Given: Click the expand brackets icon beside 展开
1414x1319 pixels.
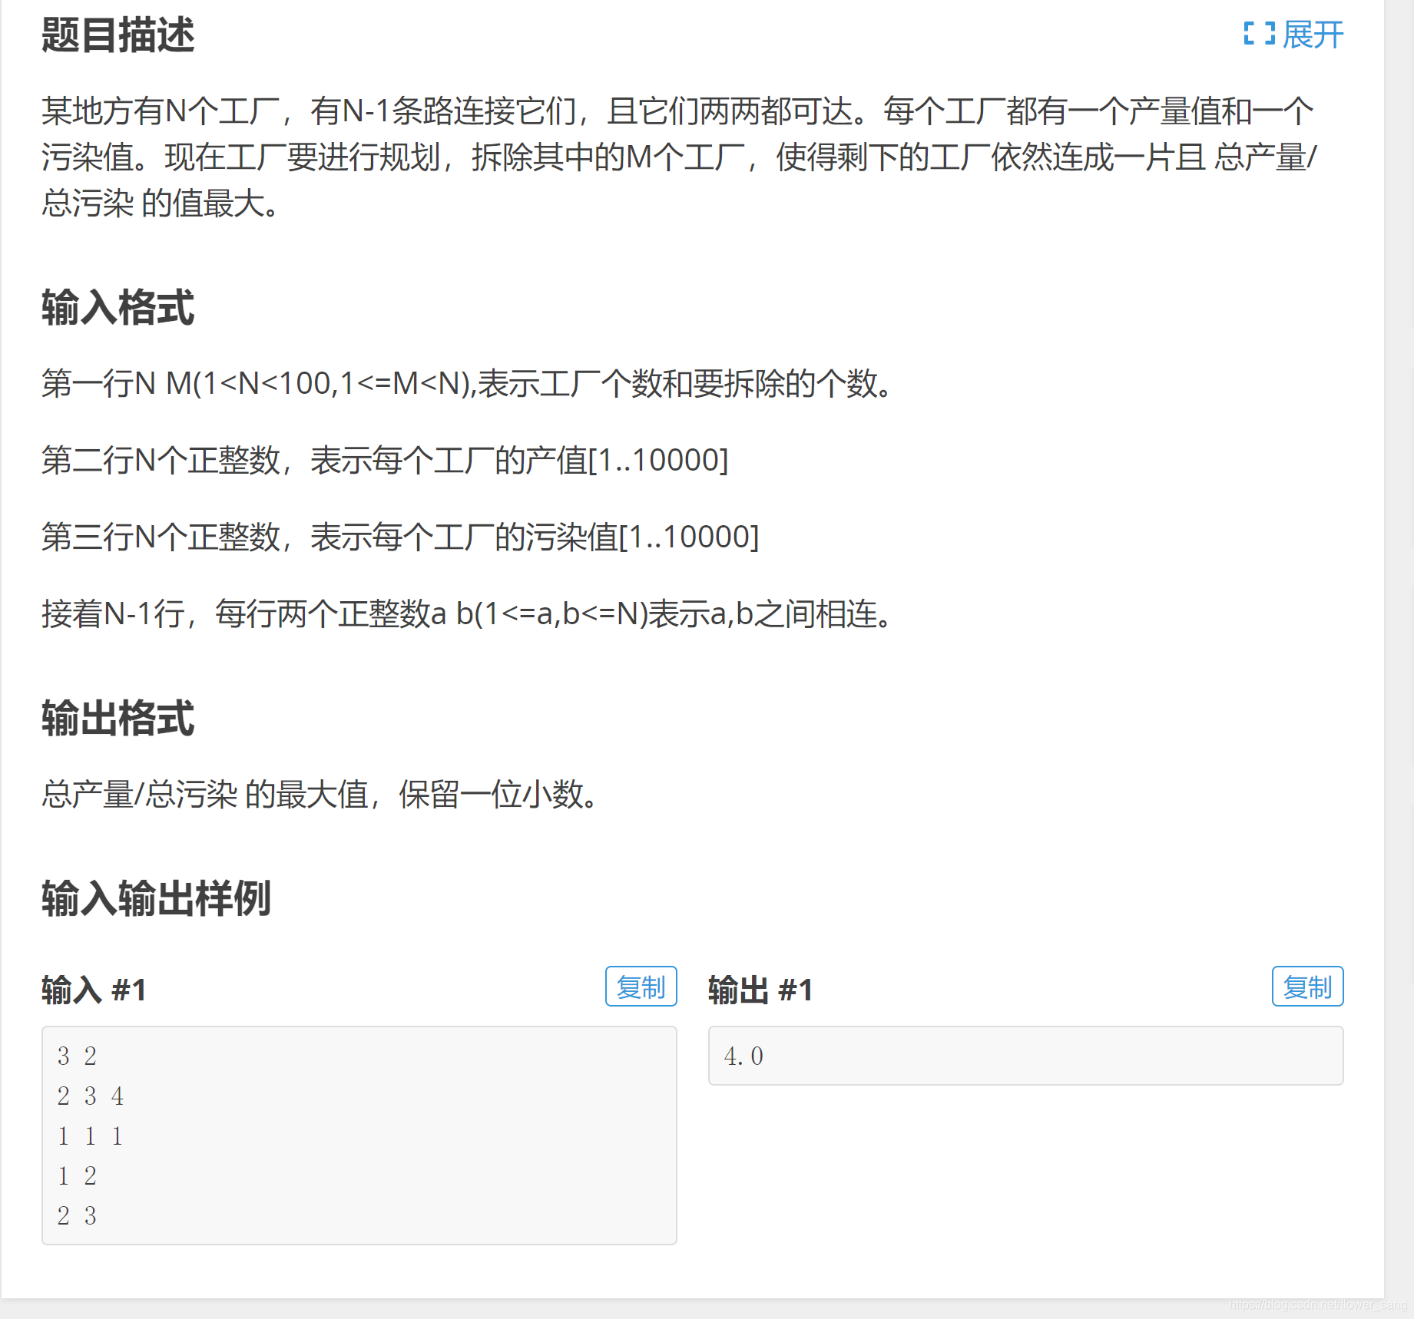Looking at the screenshot, I should point(1259,34).
